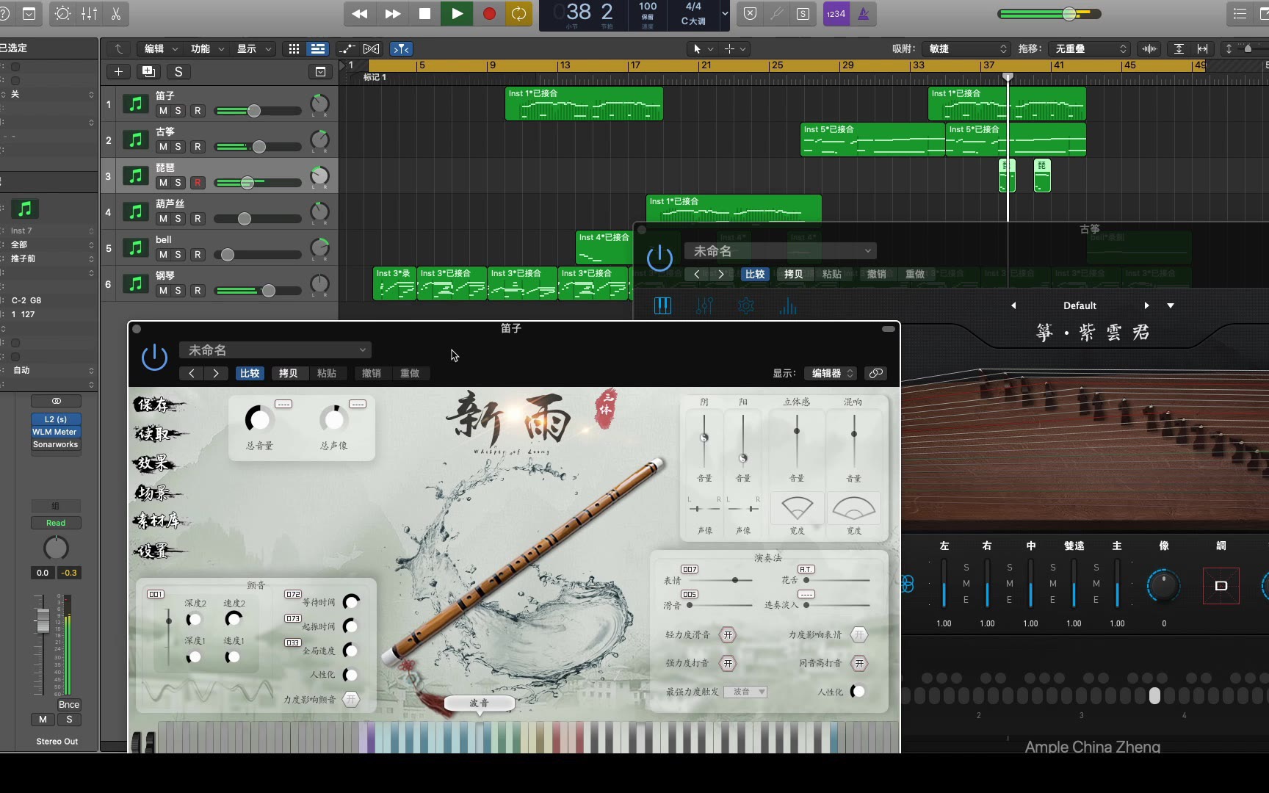Record enable the 钢琴 track
1269x793 pixels.
click(197, 291)
